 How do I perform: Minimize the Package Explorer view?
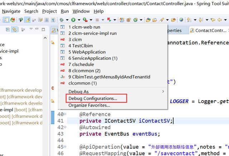point(37,29)
